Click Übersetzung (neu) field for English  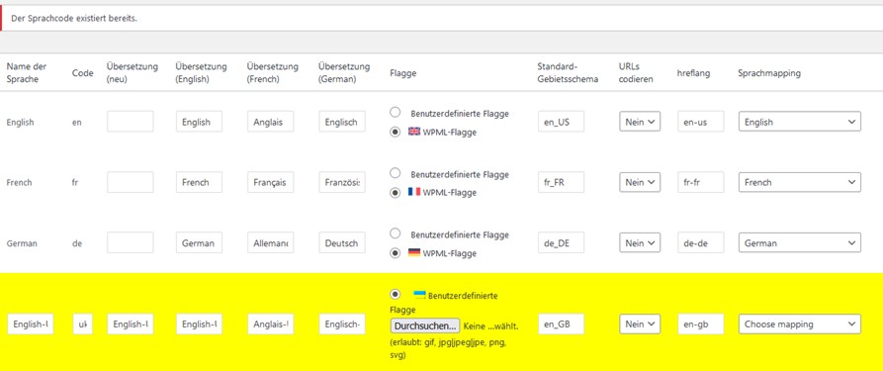pyautogui.click(x=131, y=122)
